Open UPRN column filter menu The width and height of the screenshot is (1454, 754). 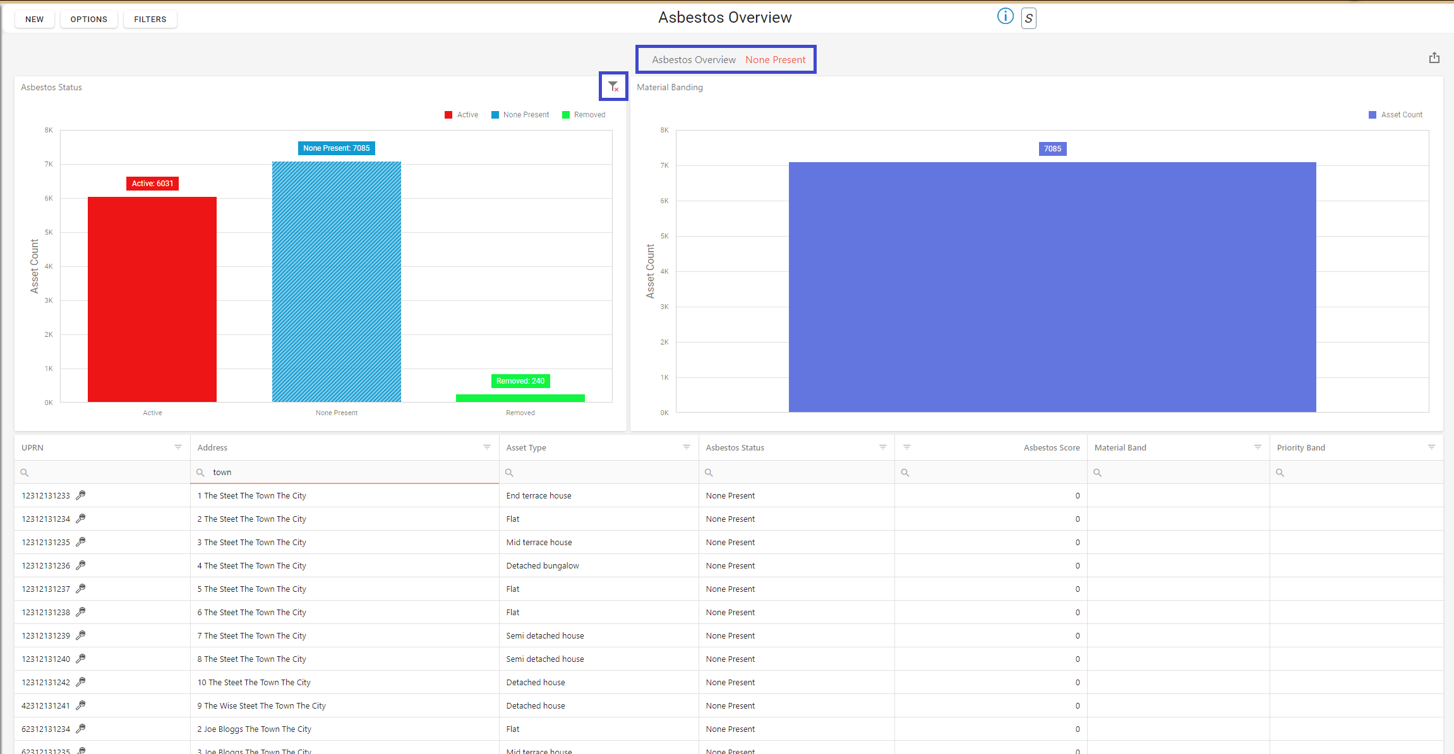[x=178, y=447]
